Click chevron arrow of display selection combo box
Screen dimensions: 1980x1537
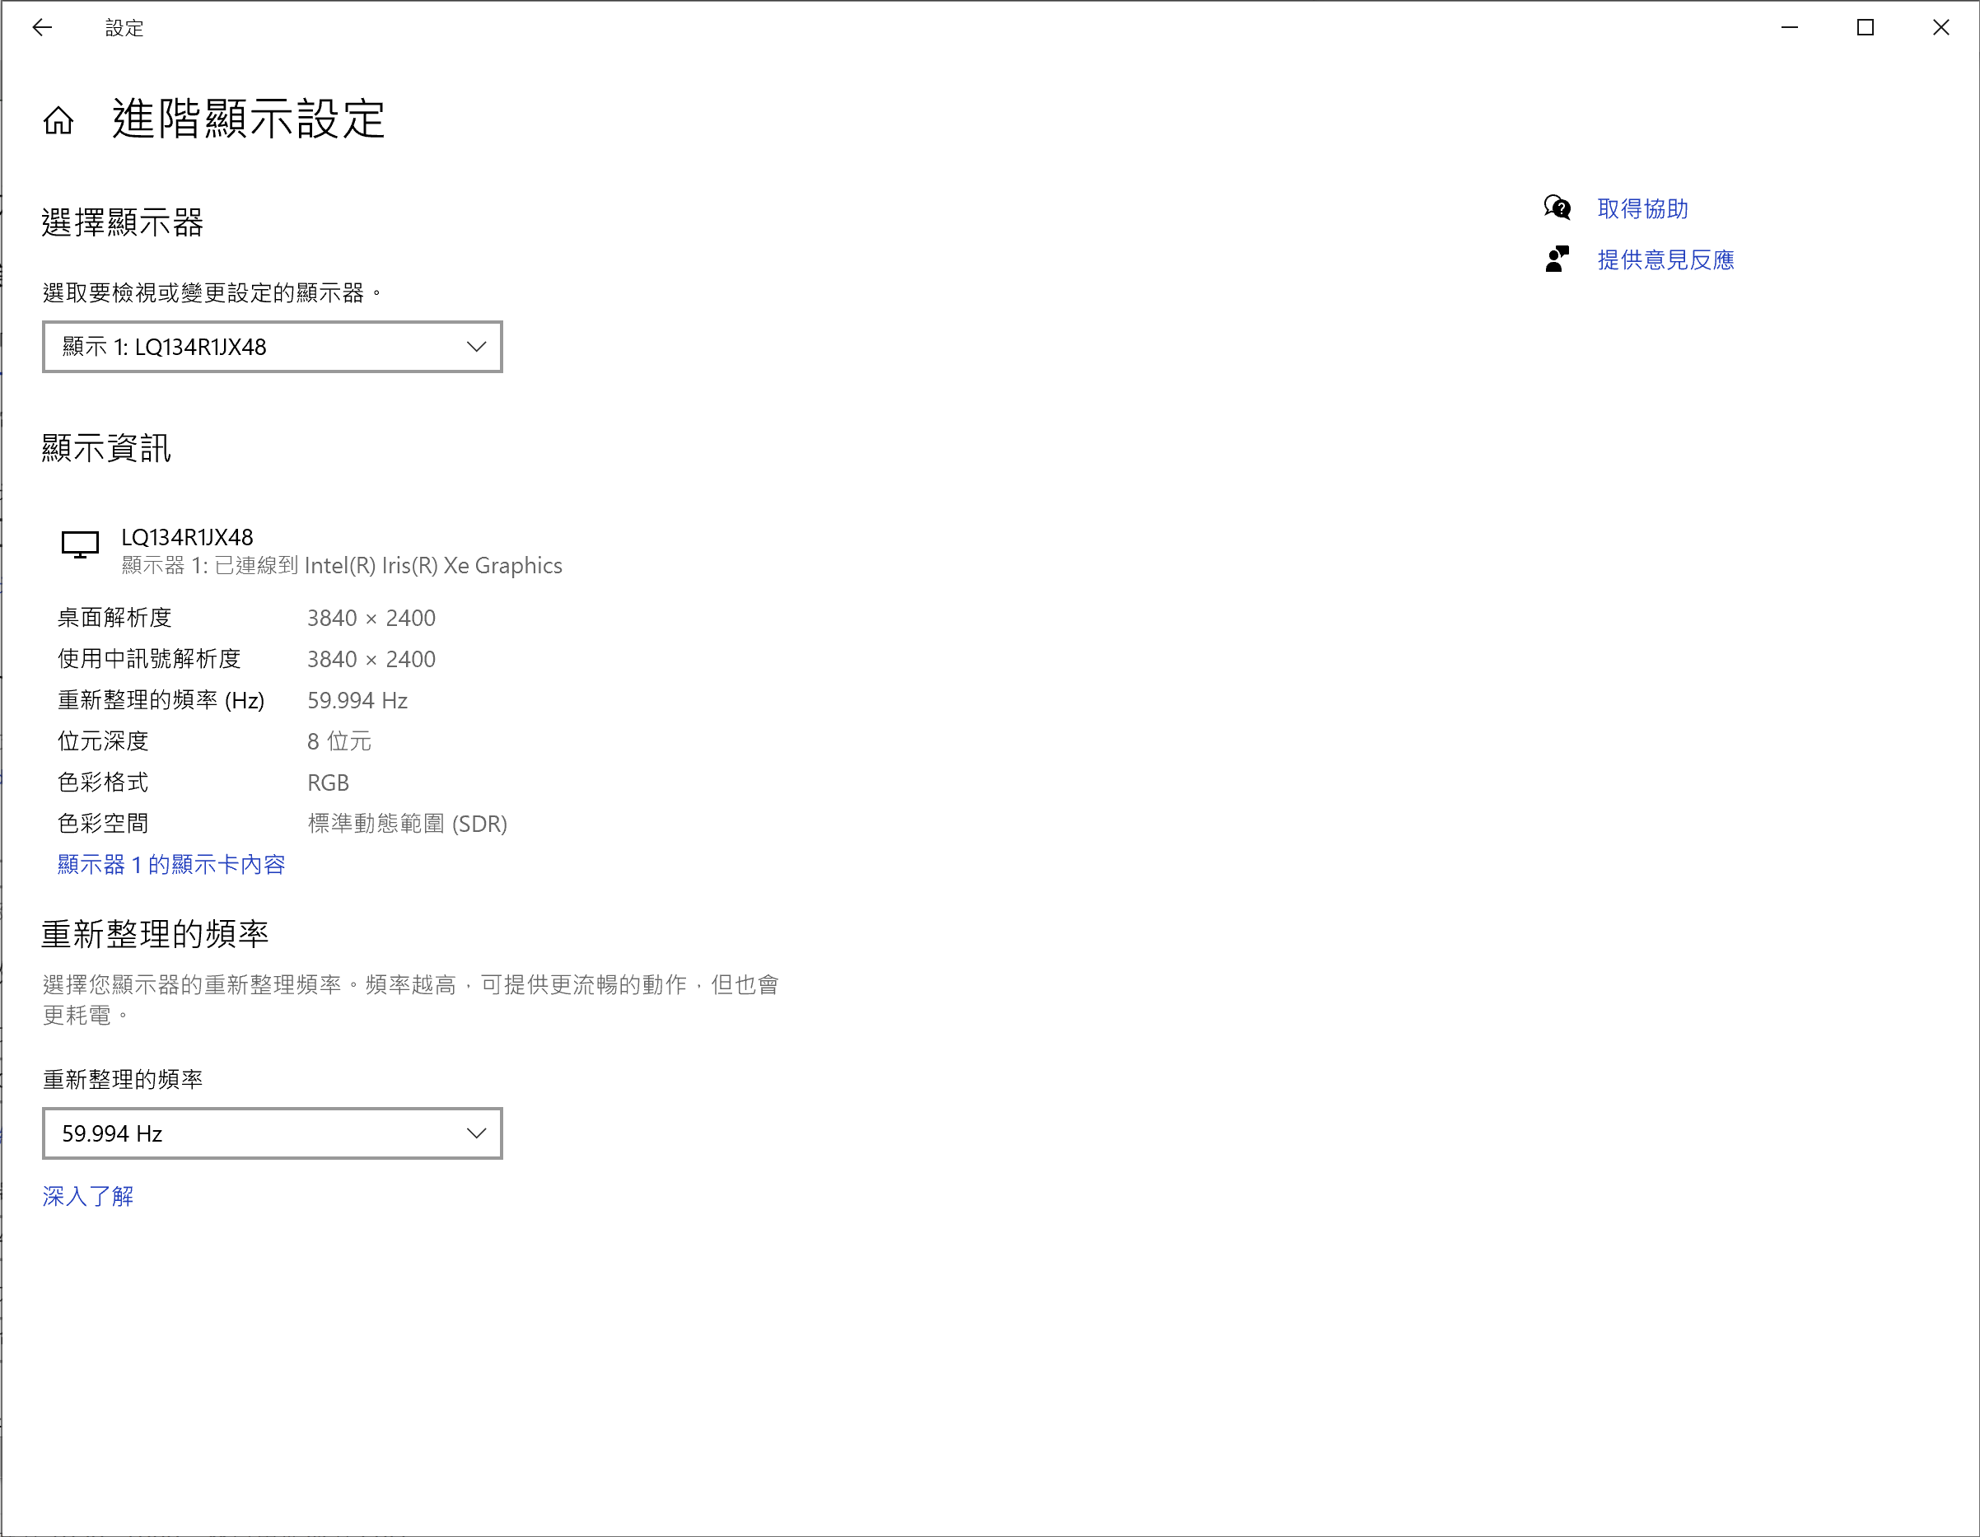point(476,347)
